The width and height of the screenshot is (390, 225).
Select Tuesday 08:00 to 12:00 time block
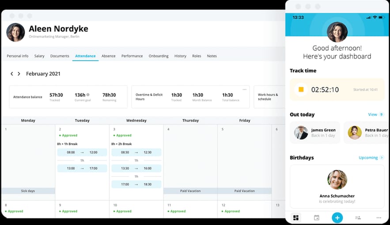point(82,152)
